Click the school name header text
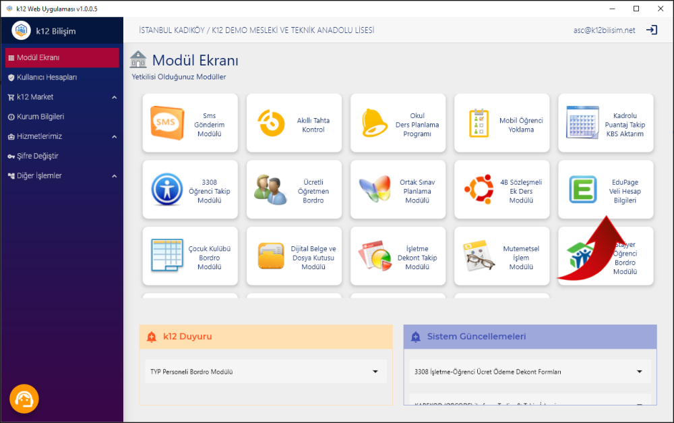This screenshot has width=674, height=423. coord(257,30)
